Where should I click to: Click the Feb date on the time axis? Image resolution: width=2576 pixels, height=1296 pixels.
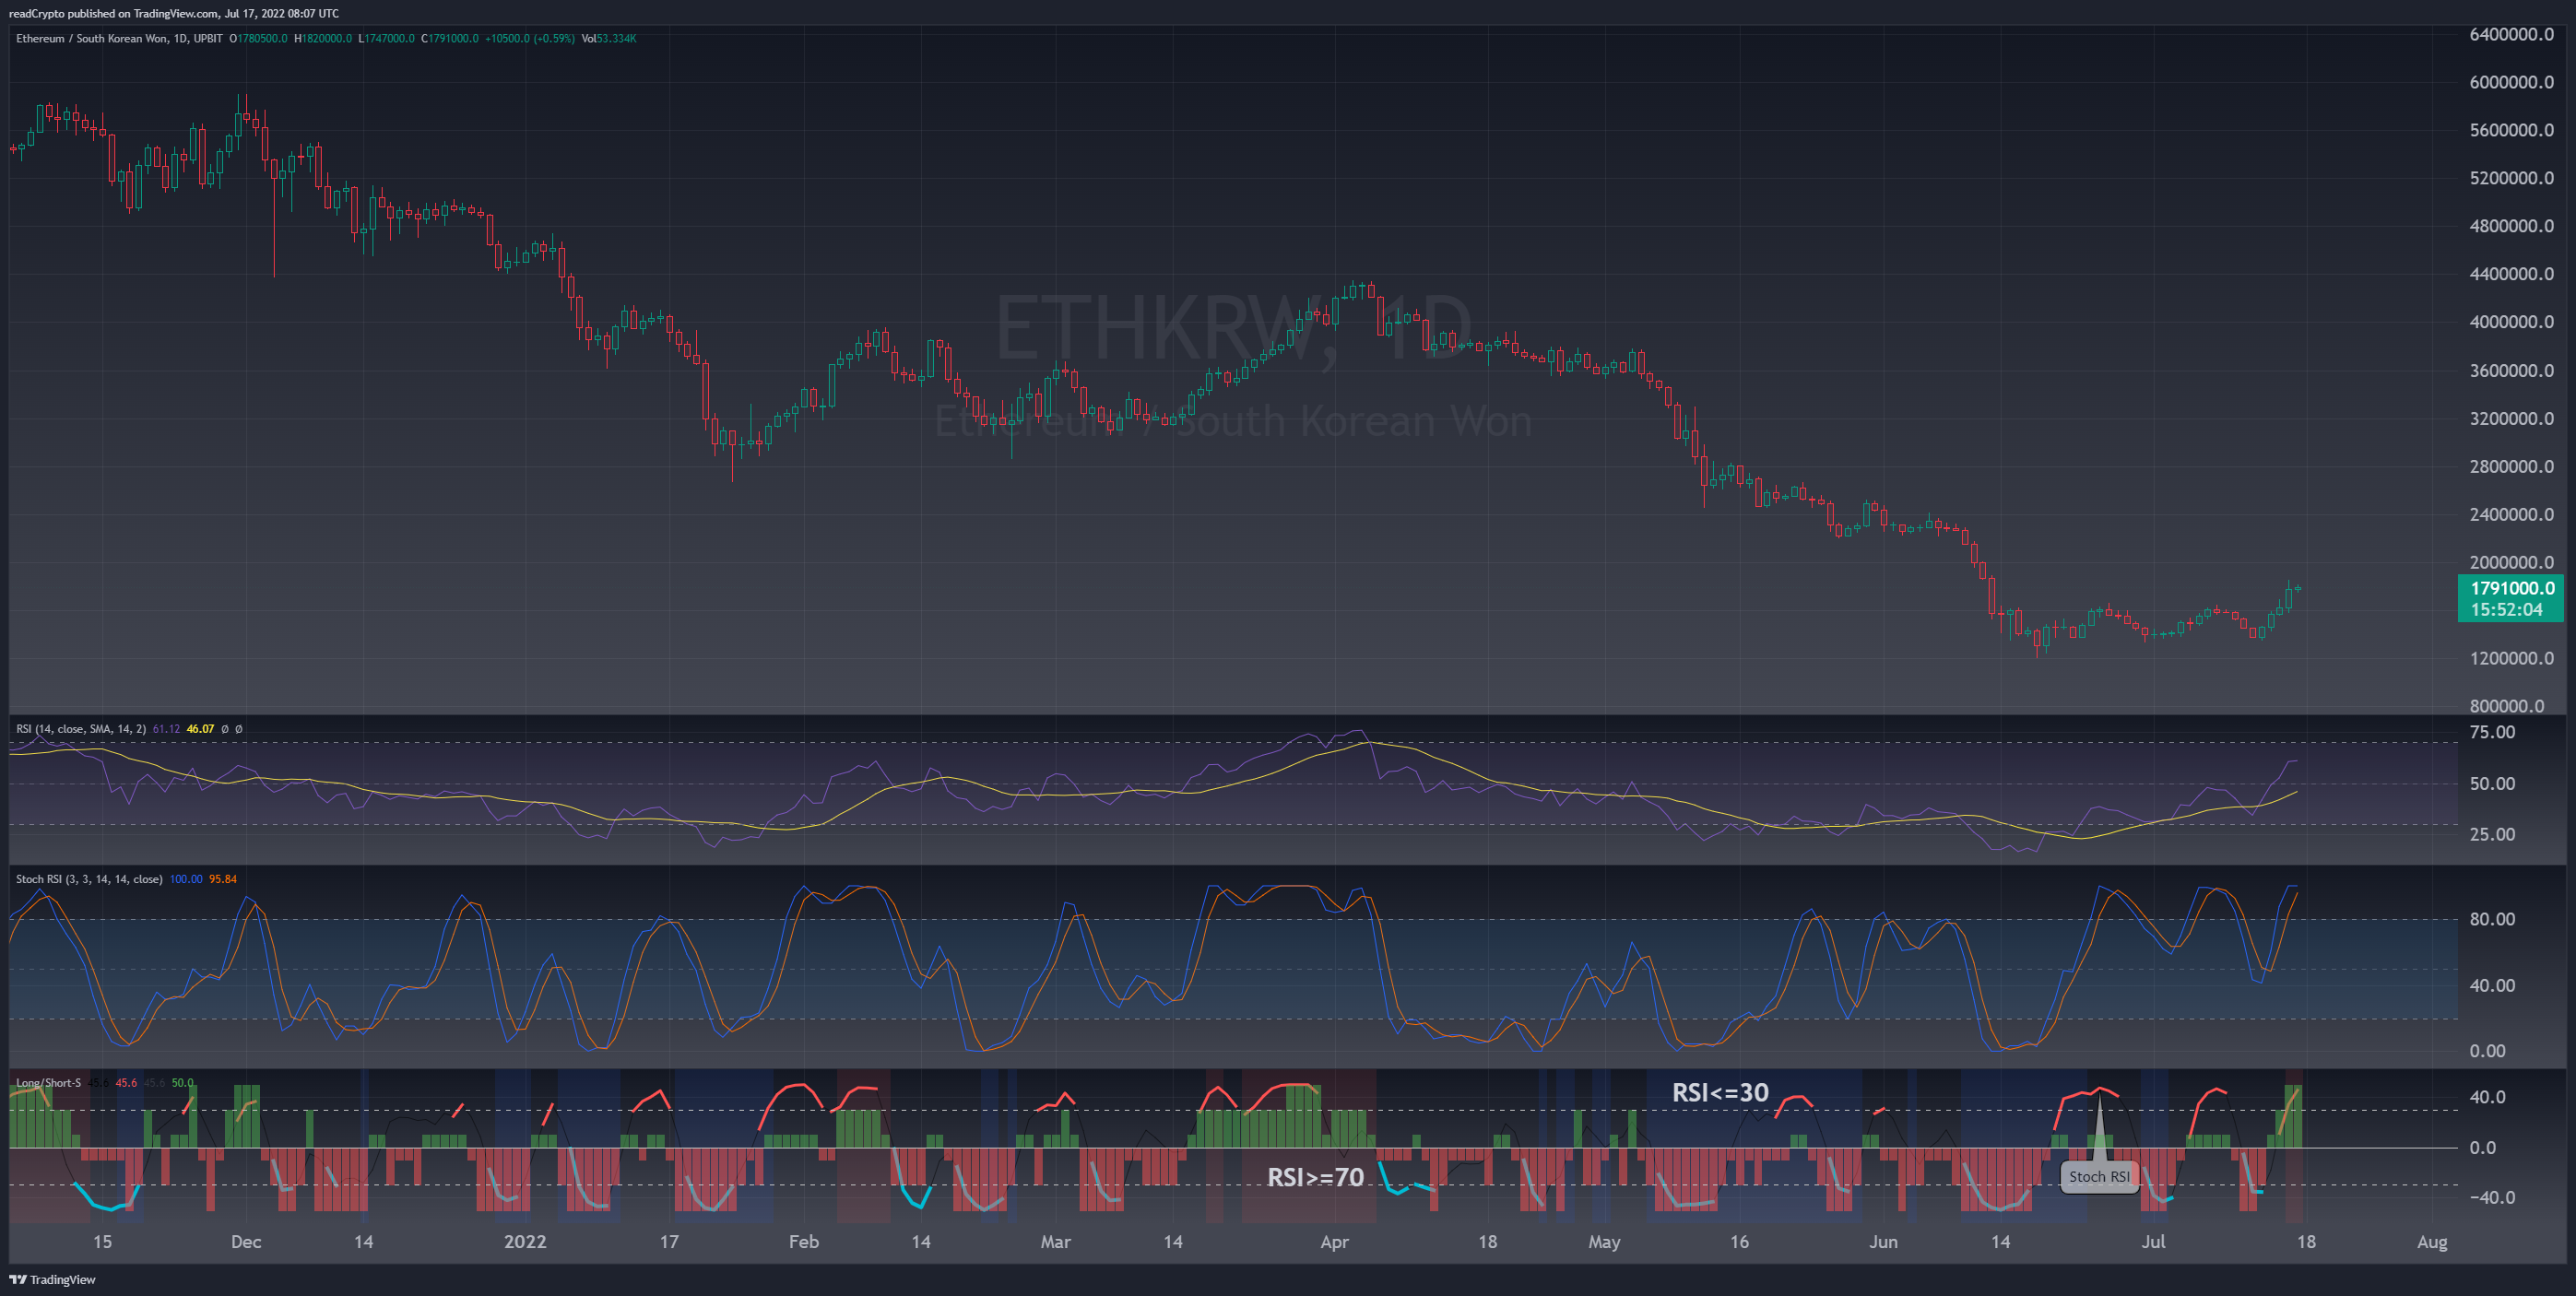coord(804,1242)
